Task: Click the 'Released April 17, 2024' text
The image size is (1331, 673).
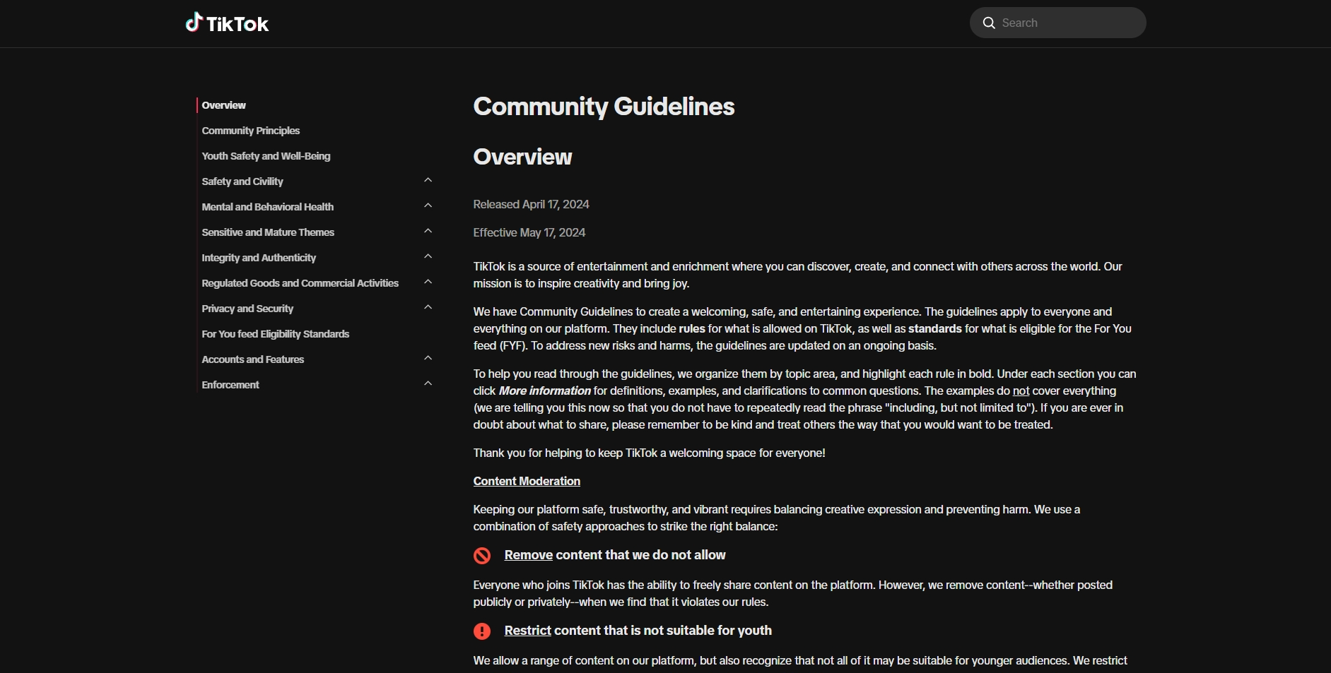Action: 531,204
